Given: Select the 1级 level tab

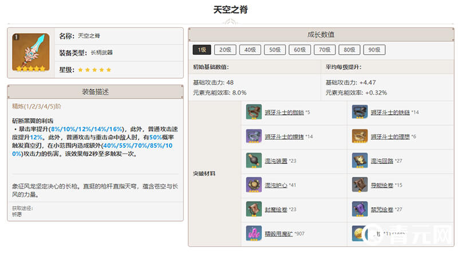Looking at the screenshot, I should click(202, 50).
